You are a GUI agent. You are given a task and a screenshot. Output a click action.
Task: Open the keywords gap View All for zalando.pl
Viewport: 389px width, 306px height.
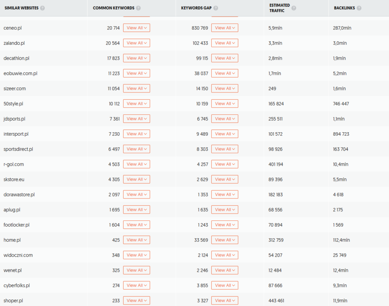(225, 43)
